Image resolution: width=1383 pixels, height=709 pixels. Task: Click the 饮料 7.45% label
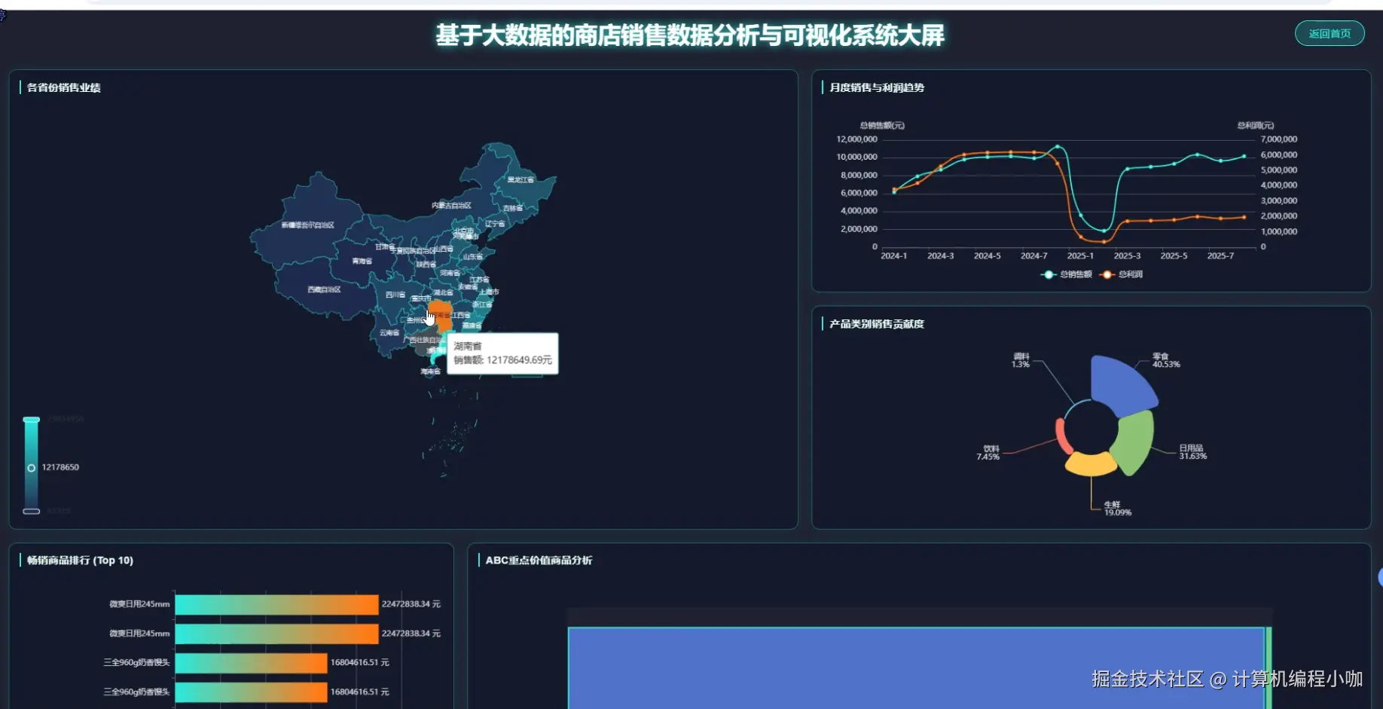pyautogui.click(x=988, y=452)
